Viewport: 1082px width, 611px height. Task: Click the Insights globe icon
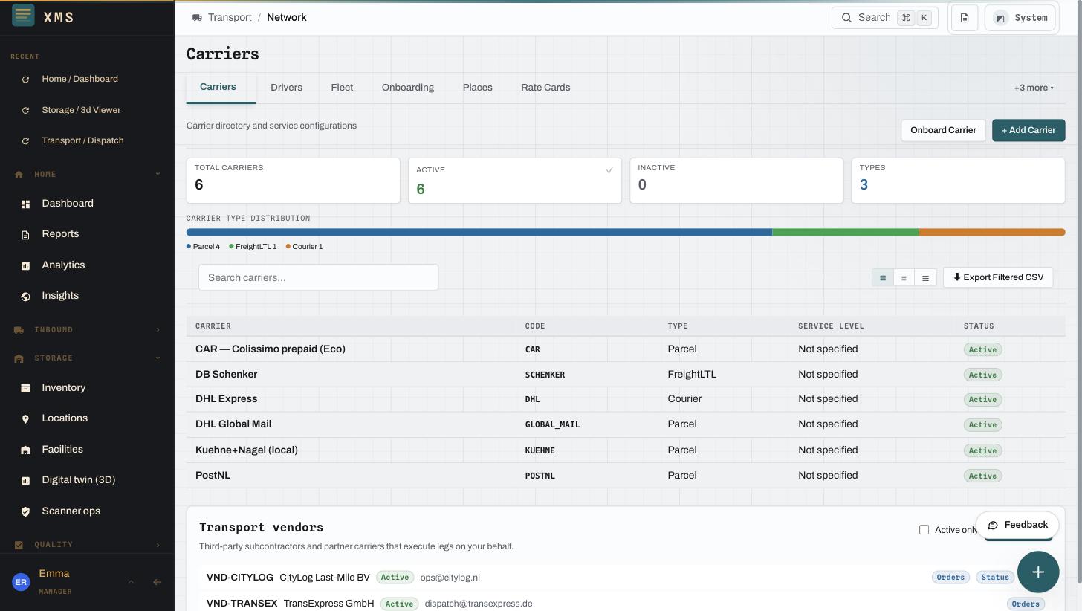click(x=25, y=297)
